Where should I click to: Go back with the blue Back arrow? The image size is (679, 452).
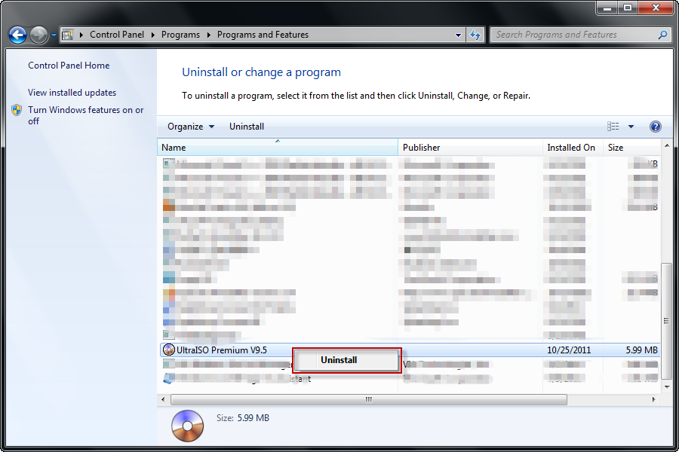click(x=17, y=35)
